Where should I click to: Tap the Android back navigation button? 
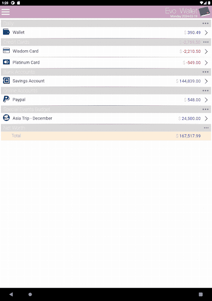coord(11,294)
